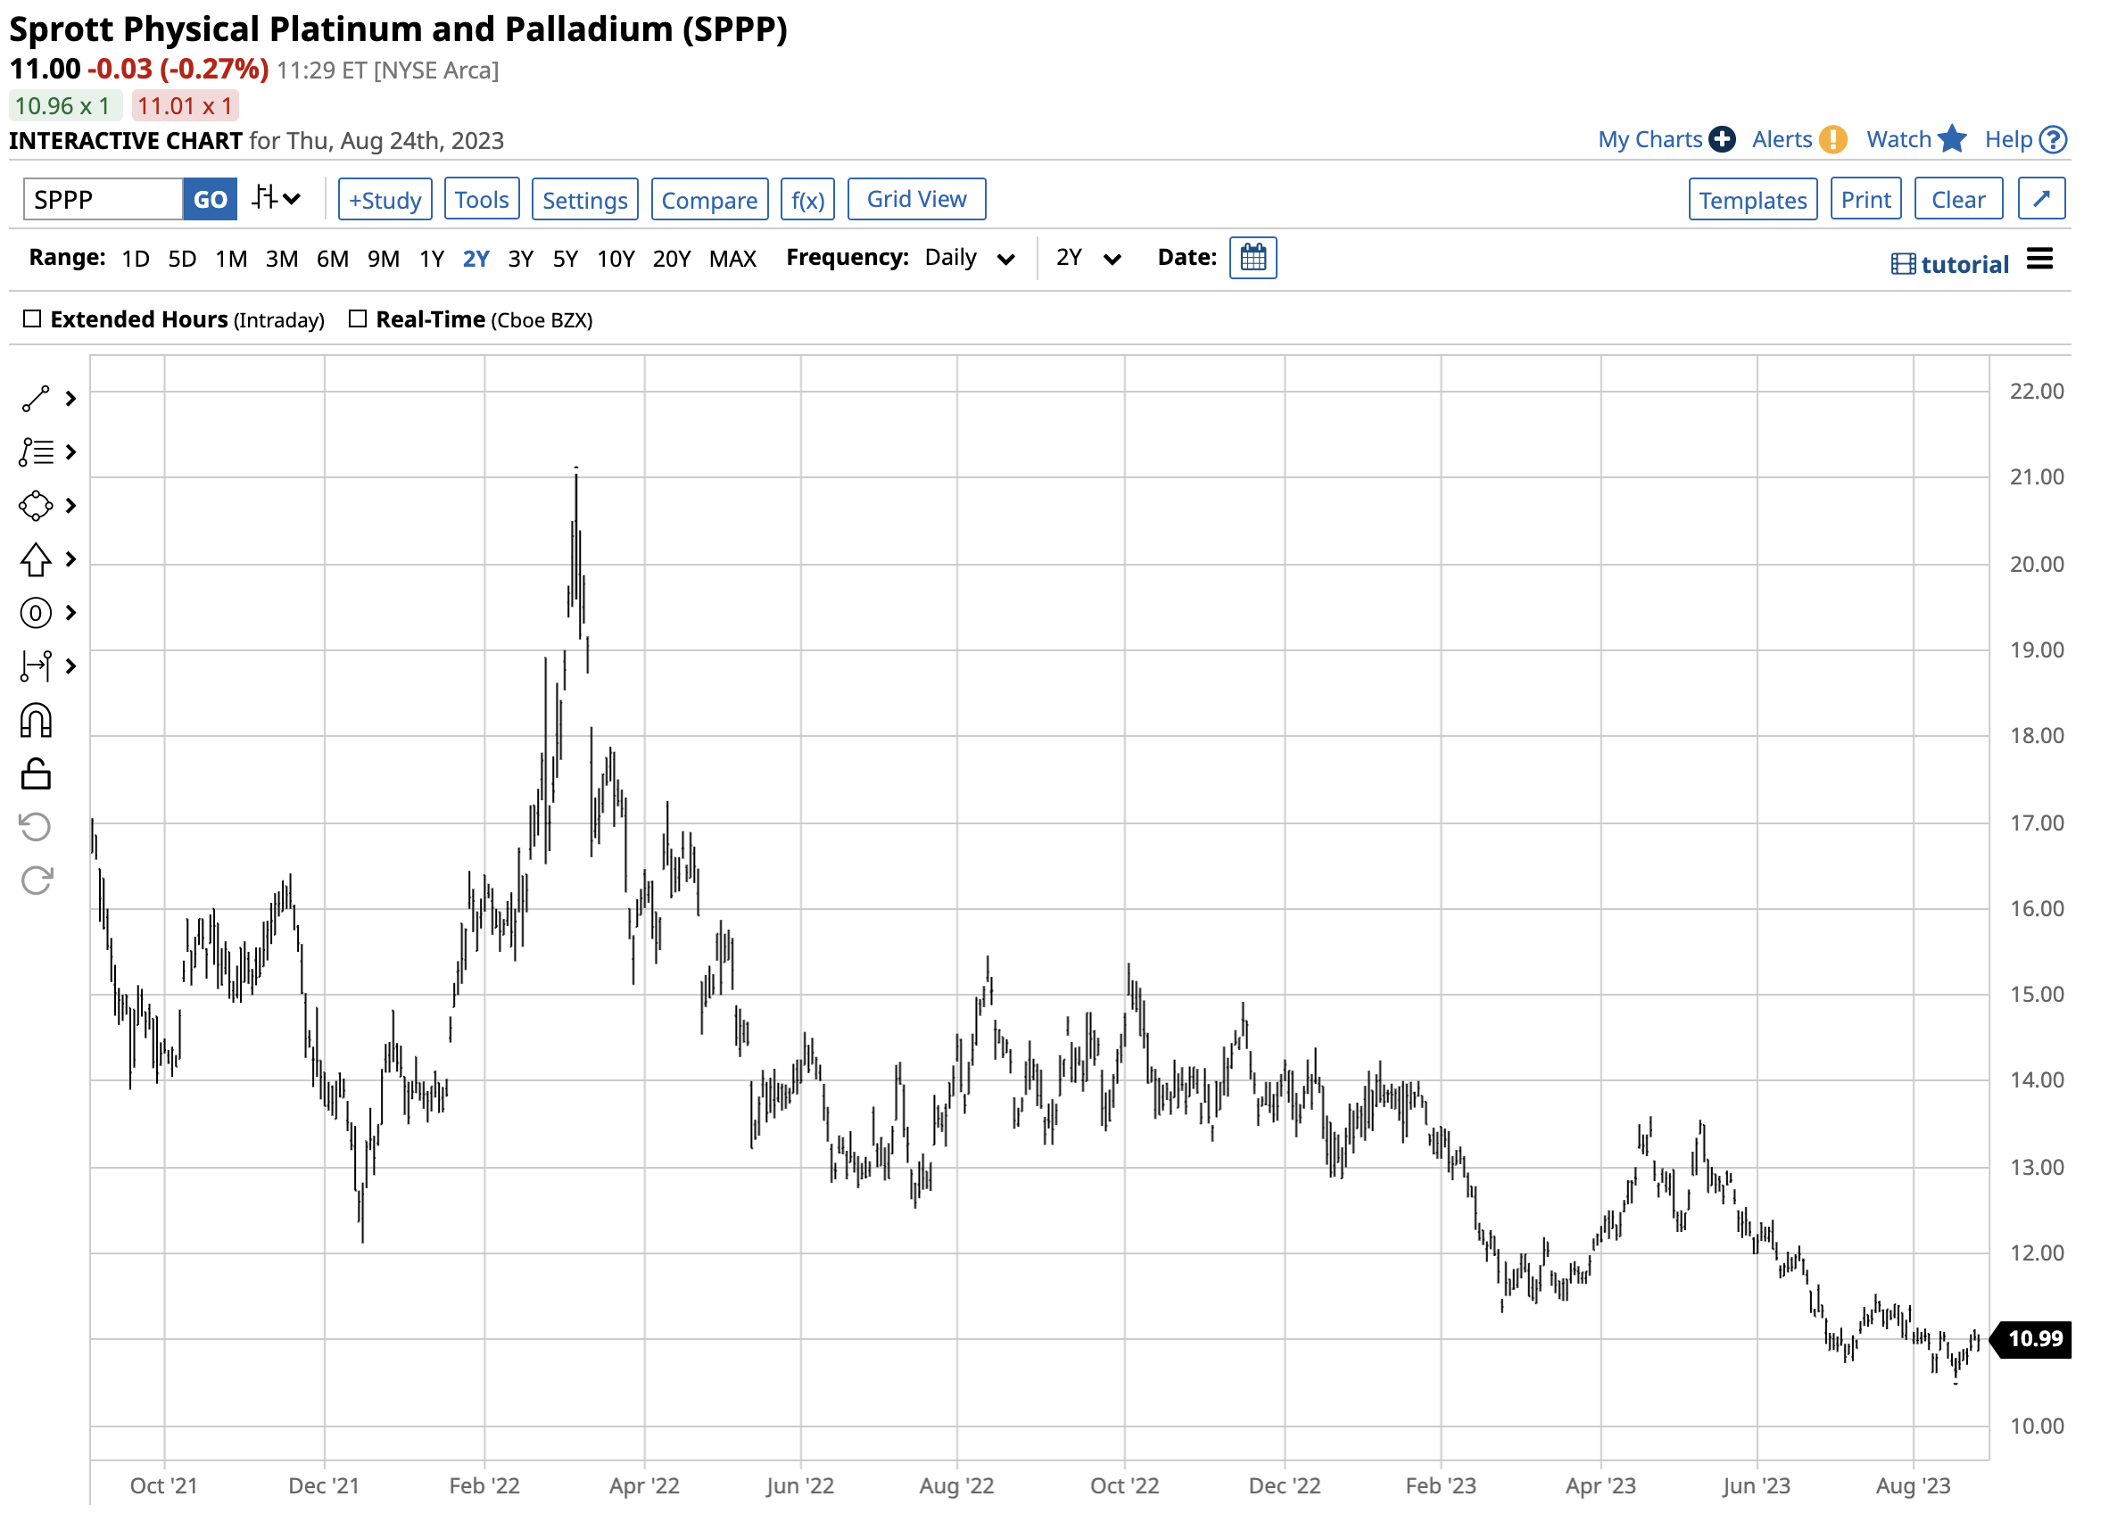Select the 3Y range

(x=521, y=259)
